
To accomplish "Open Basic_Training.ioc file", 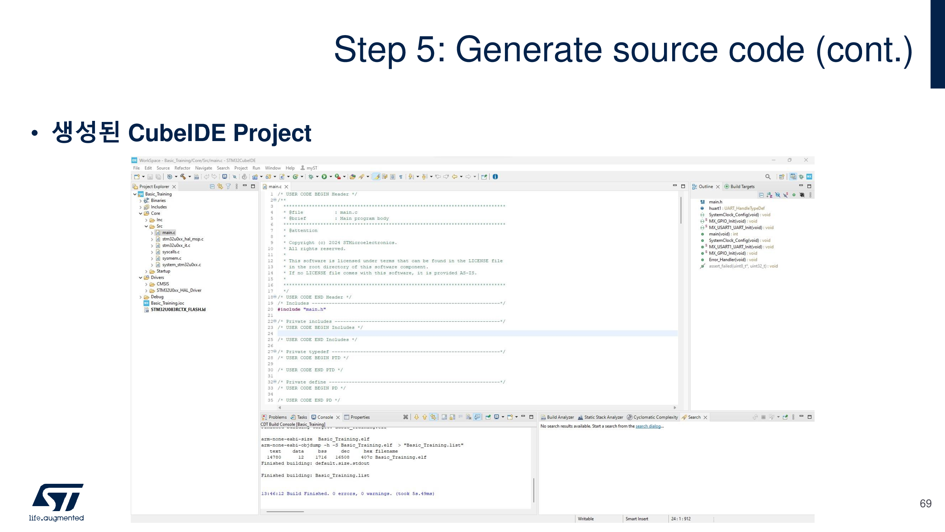I will click(167, 303).
